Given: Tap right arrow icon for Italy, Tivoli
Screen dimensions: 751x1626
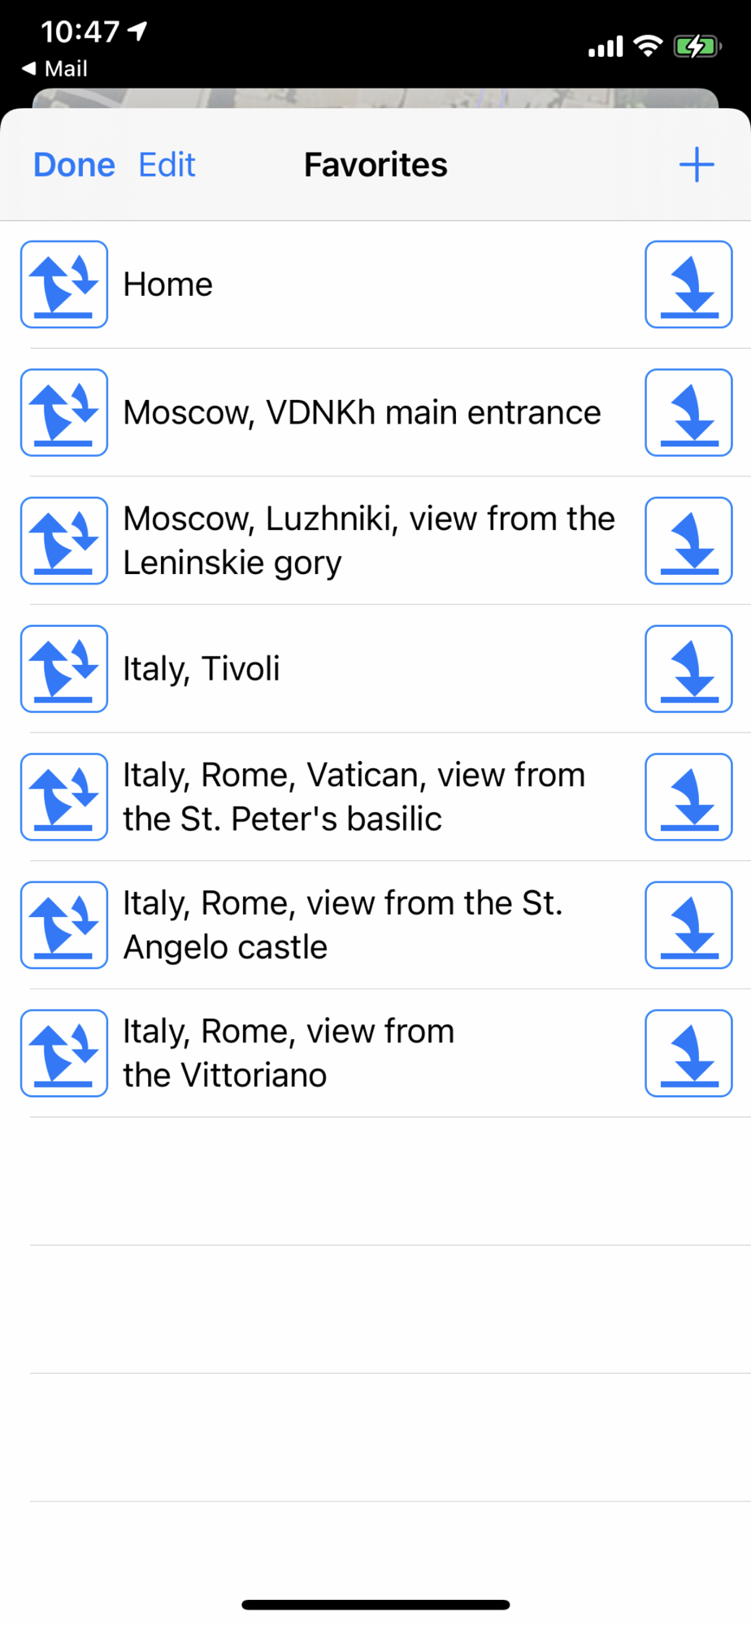Looking at the screenshot, I should click(688, 668).
